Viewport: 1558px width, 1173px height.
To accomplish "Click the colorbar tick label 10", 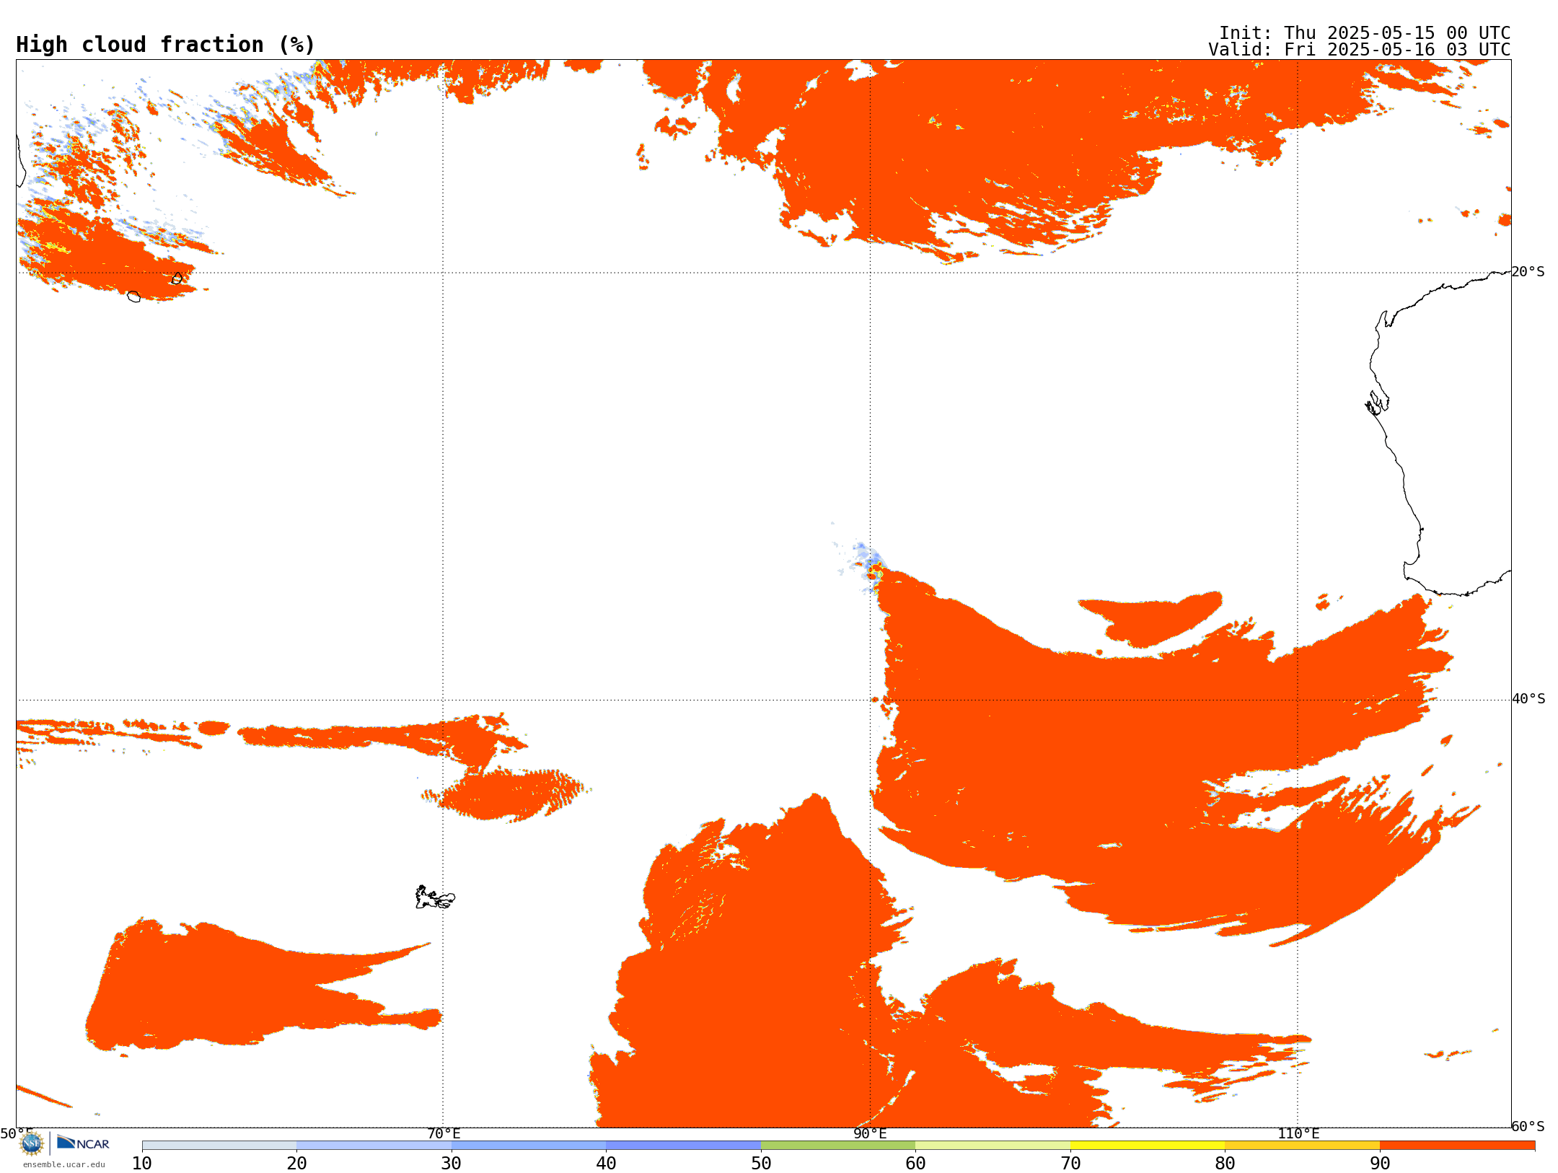I will tap(142, 1164).
